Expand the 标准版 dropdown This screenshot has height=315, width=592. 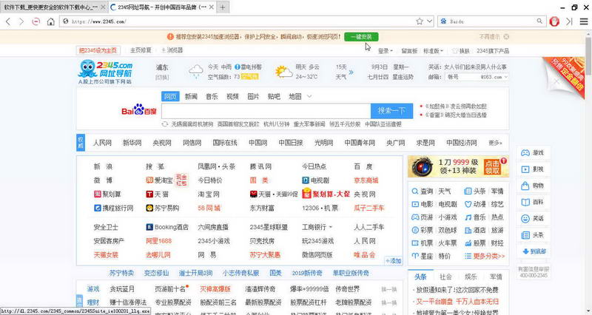pyautogui.click(x=433, y=50)
